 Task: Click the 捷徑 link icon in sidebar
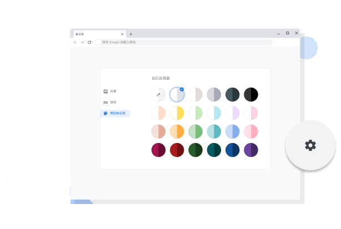click(106, 102)
